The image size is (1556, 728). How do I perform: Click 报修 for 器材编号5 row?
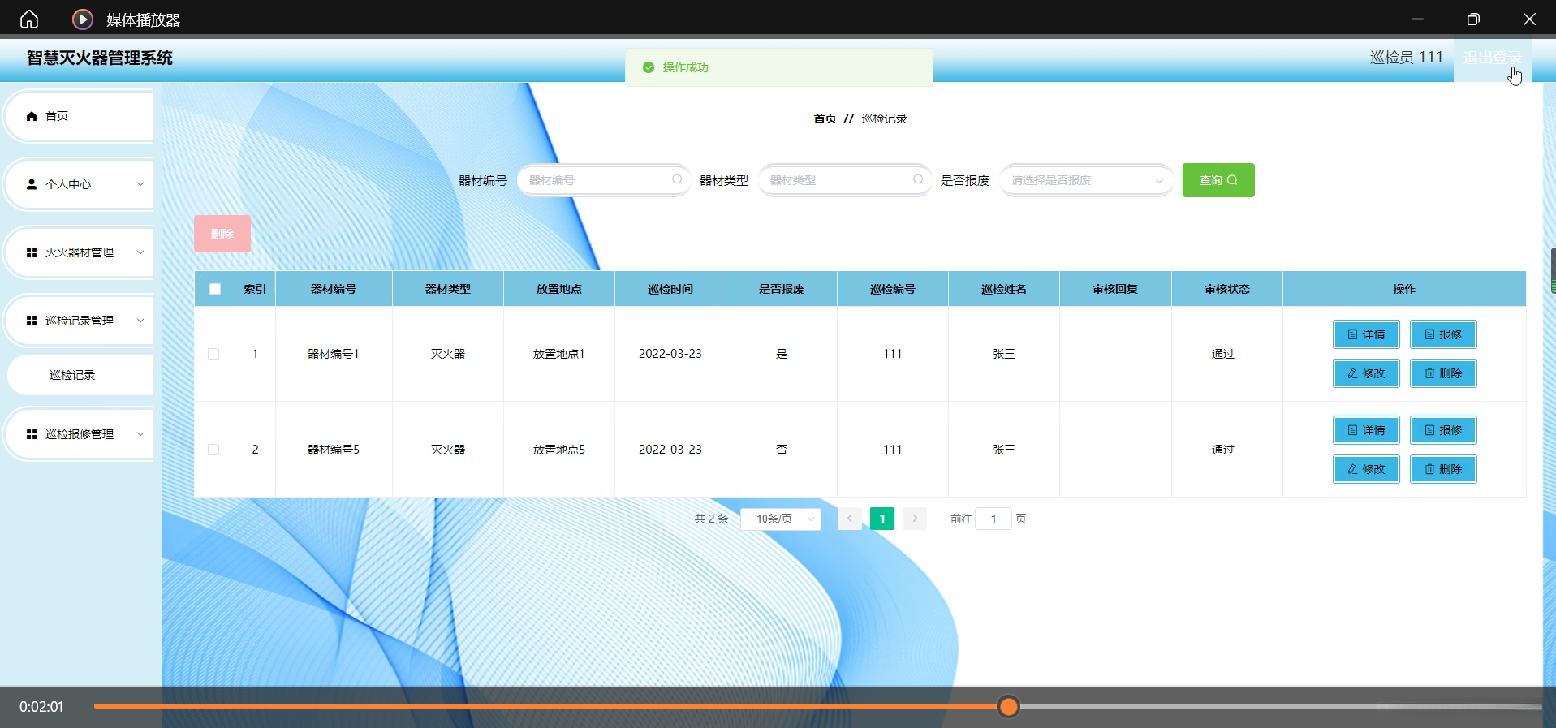click(x=1443, y=430)
